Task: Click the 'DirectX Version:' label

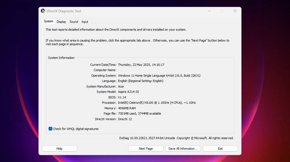Action: pos(106,119)
